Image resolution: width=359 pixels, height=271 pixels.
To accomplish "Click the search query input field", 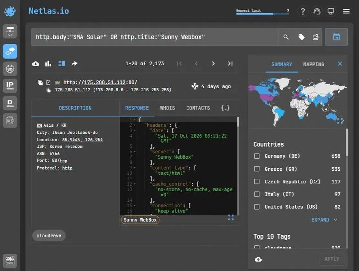I will click(x=155, y=37).
